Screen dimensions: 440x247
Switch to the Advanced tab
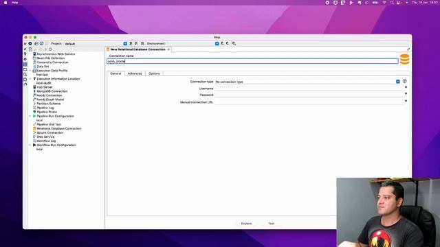click(x=135, y=73)
